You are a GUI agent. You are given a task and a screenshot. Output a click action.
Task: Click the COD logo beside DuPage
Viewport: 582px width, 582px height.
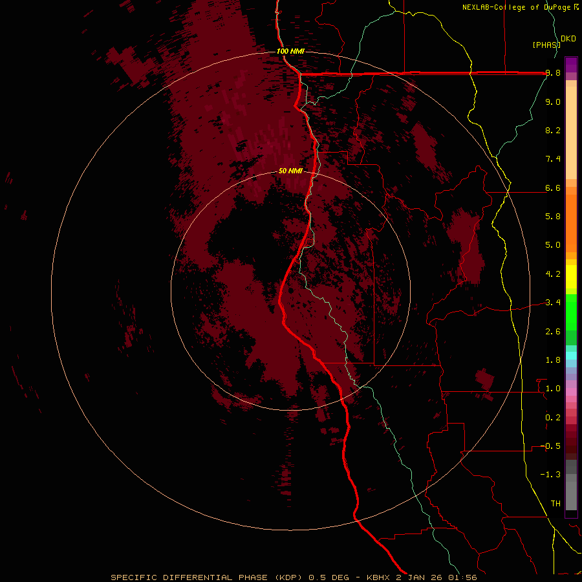click(576, 6)
